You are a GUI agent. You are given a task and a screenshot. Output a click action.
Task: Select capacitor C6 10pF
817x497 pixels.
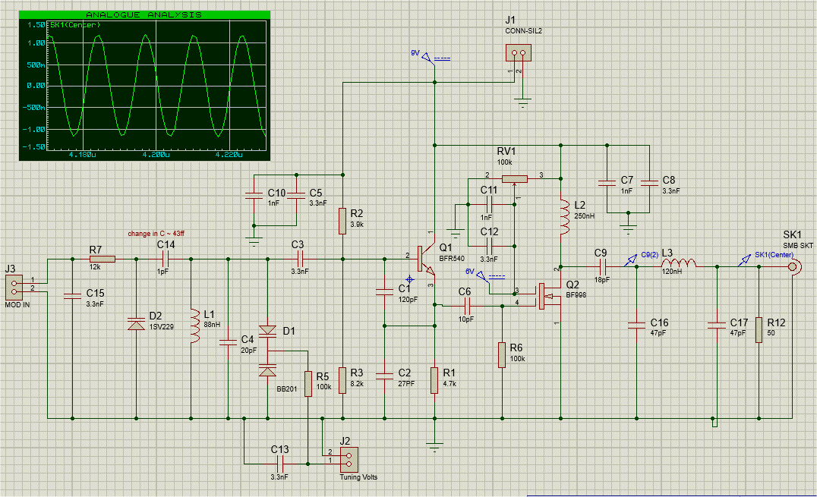click(468, 306)
